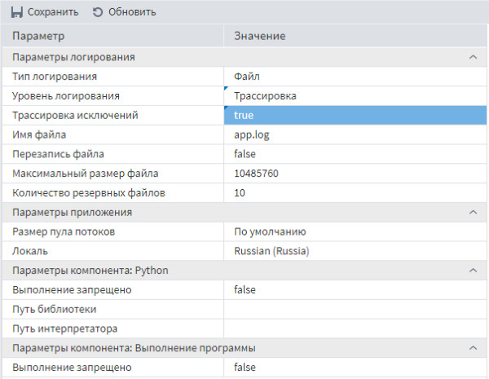Click the Обновить refresh arrow icon
Screen dimensions: 489x379
[x=98, y=12]
